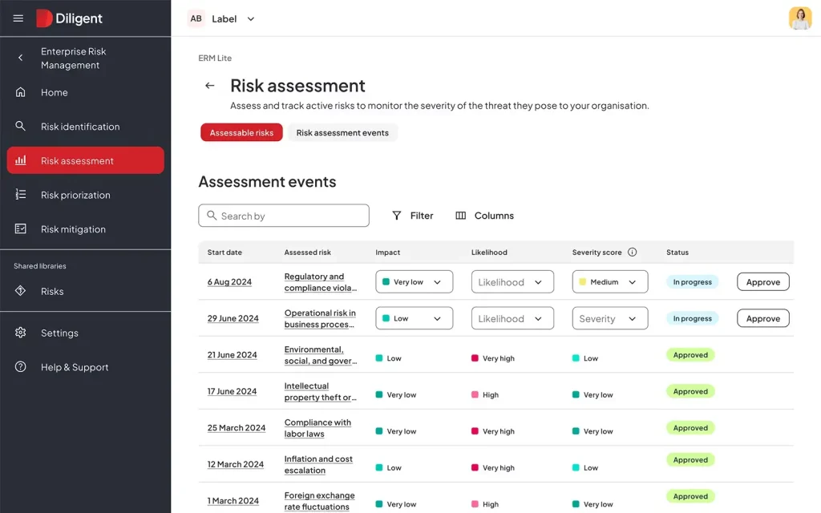Select the Assessable risks tab
Screen dimensions: 821x513
click(x=241, y=133)
